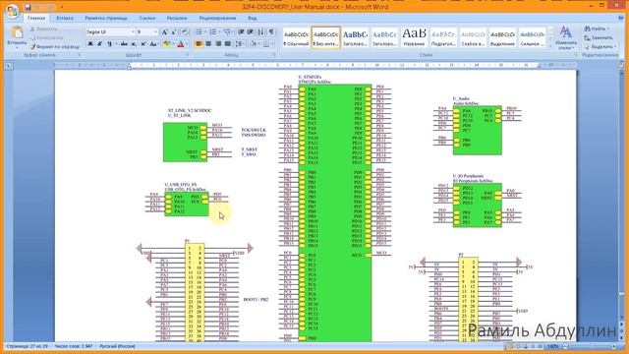Save document via Quick Access toolbar
The height and width of the screenshot is (354, 629).
click(x=28, y=7)
